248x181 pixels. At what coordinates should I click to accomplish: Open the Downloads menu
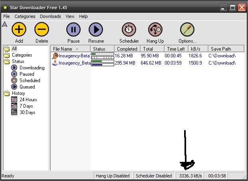tap(50, 16)
